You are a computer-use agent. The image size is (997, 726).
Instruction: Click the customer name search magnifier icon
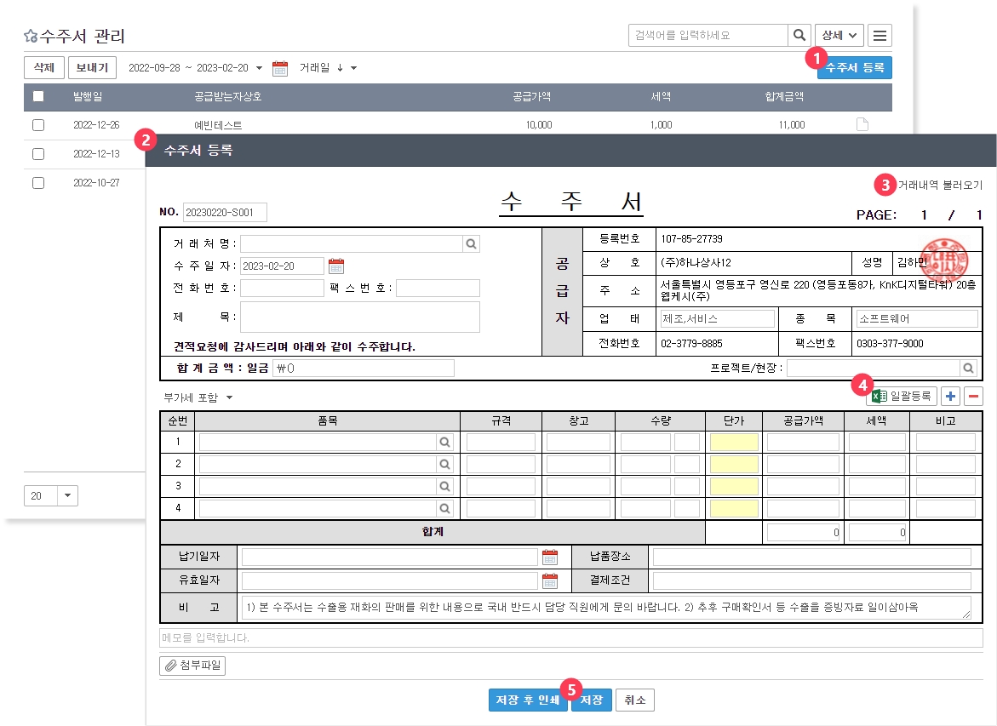471,244
